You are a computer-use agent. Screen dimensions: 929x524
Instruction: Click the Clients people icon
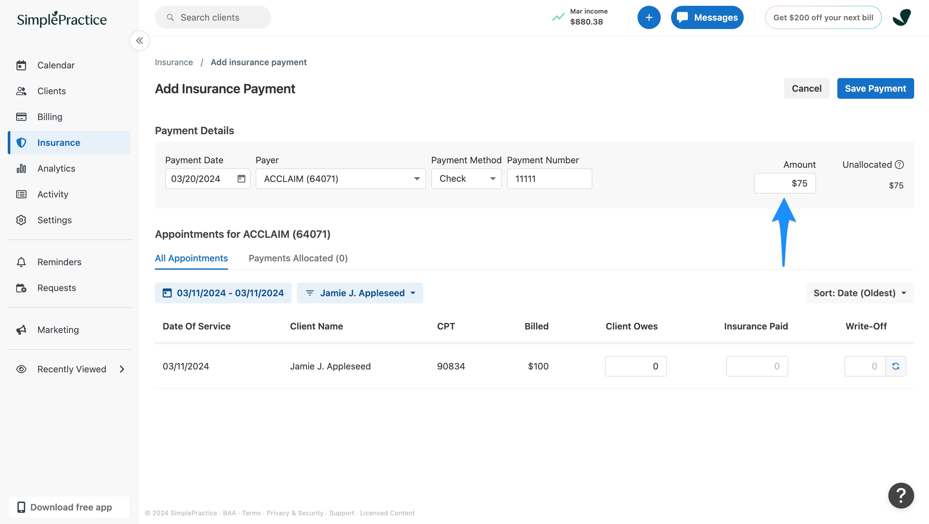tap(21, 91)
